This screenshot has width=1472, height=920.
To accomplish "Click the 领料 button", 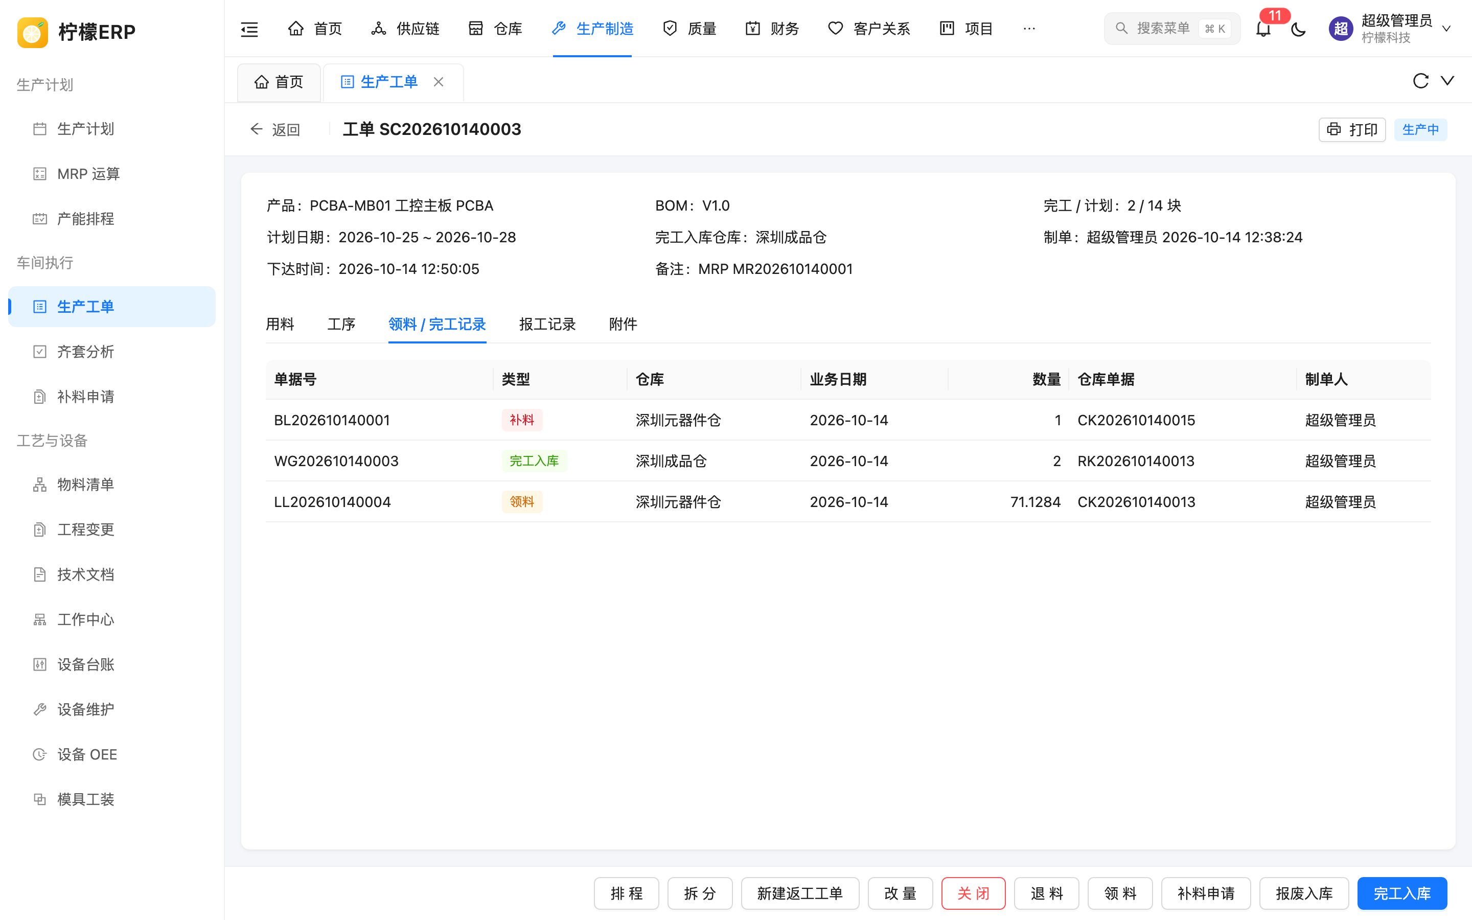I will click(1120, 893).
